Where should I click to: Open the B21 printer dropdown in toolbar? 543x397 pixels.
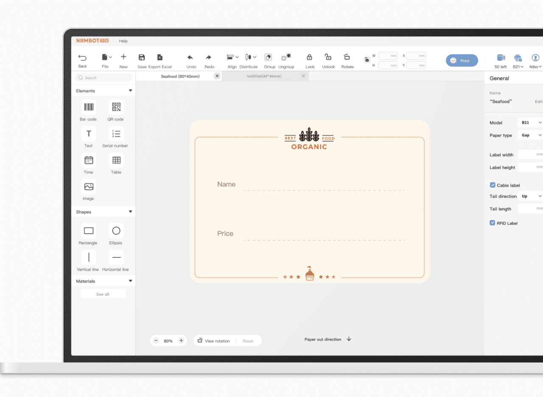518,67
